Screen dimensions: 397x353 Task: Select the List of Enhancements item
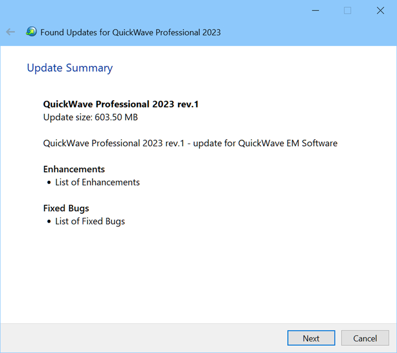tap(97, 182)
